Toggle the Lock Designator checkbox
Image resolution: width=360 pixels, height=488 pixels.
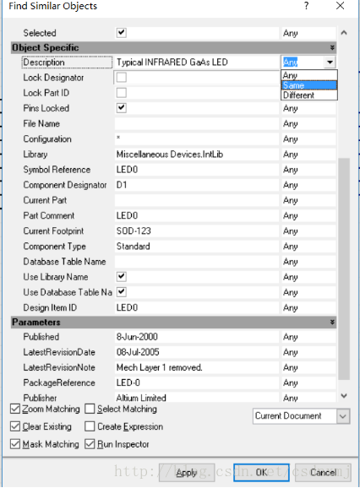click(122, 77)
